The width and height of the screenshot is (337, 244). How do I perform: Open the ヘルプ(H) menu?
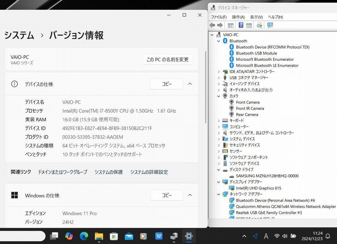tap(275, 17)
